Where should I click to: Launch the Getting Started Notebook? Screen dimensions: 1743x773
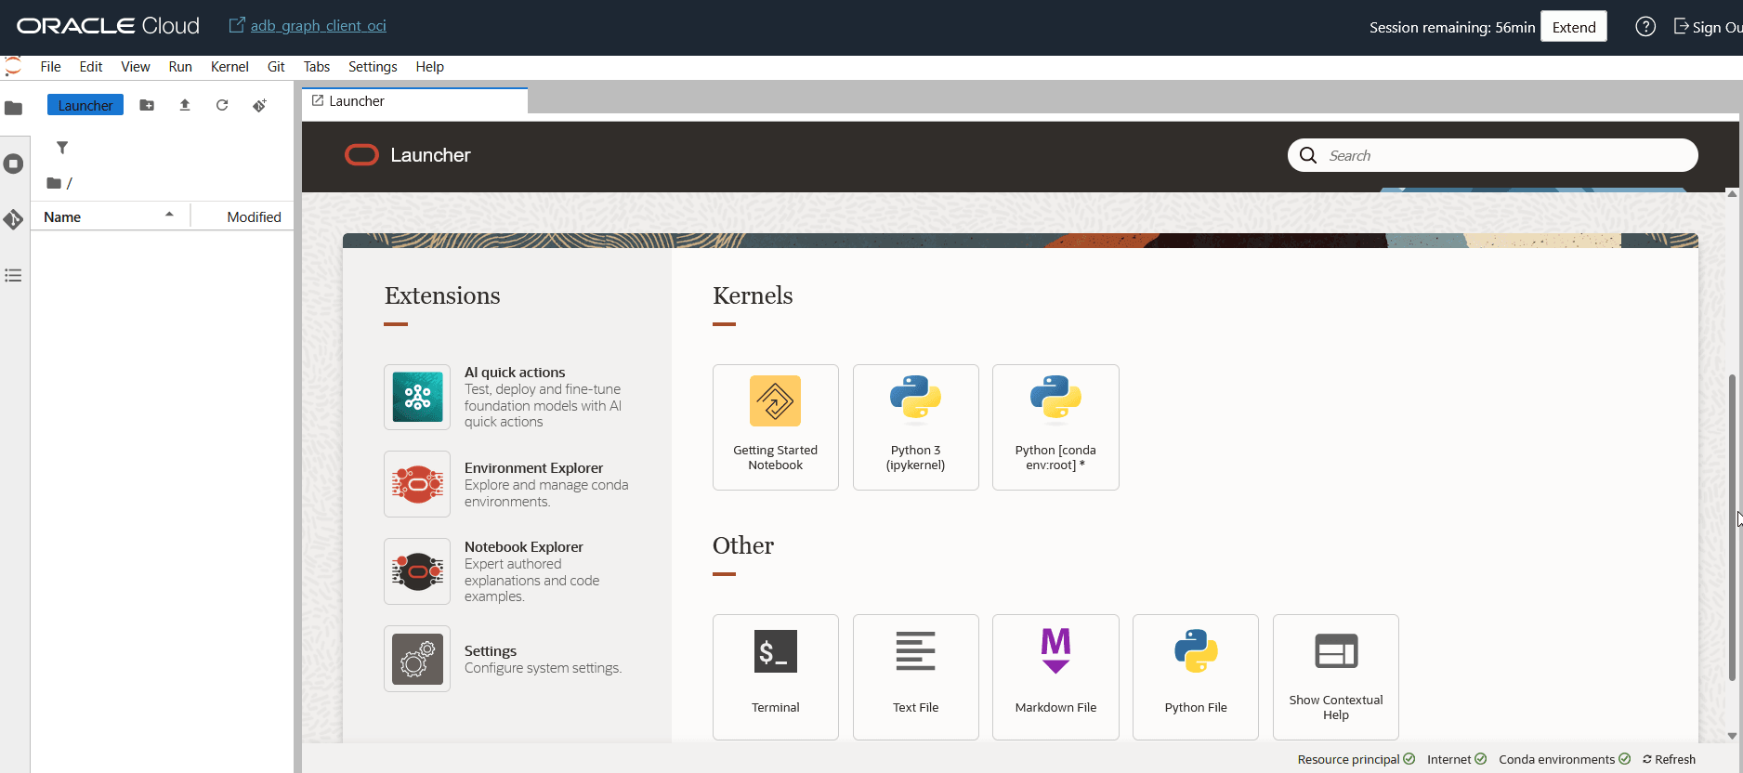[x=776, y=427]
